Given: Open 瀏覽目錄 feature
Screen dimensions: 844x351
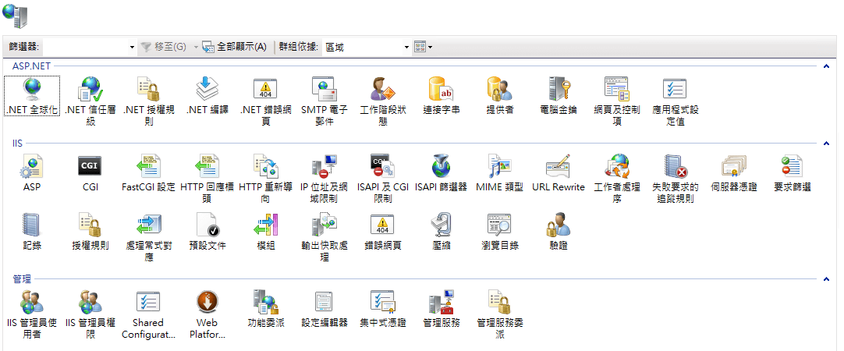Looking at the screenshot, I should point(499,232).
